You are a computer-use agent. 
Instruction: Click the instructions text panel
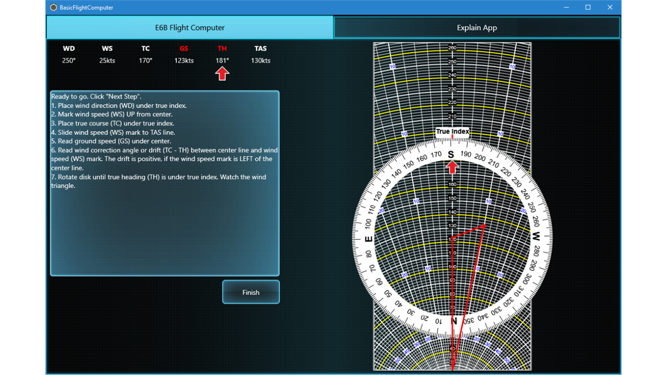165,183
